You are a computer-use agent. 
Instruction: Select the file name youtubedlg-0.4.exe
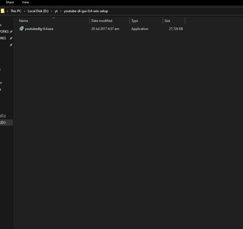point(39,29)
